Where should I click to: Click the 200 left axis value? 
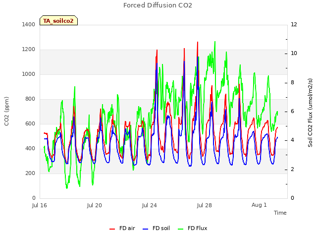click(x=30, y=173)
